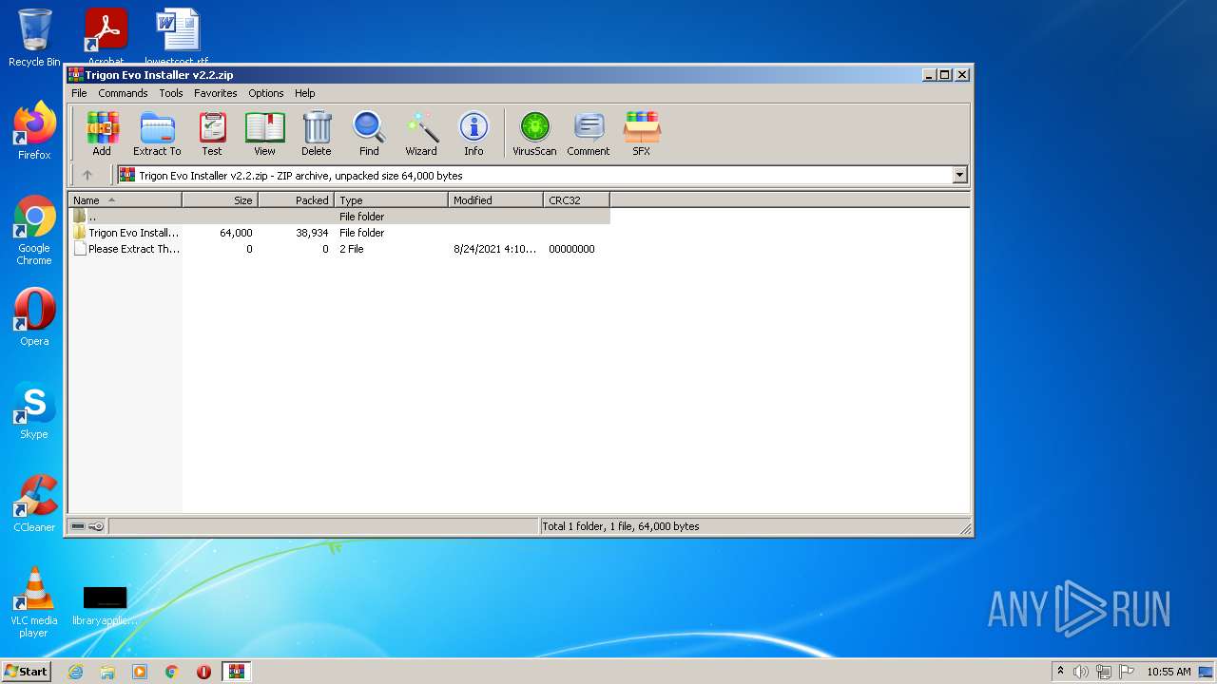Select the parent '..' folder row
The image size is (1217, 684).
(338, 217)
